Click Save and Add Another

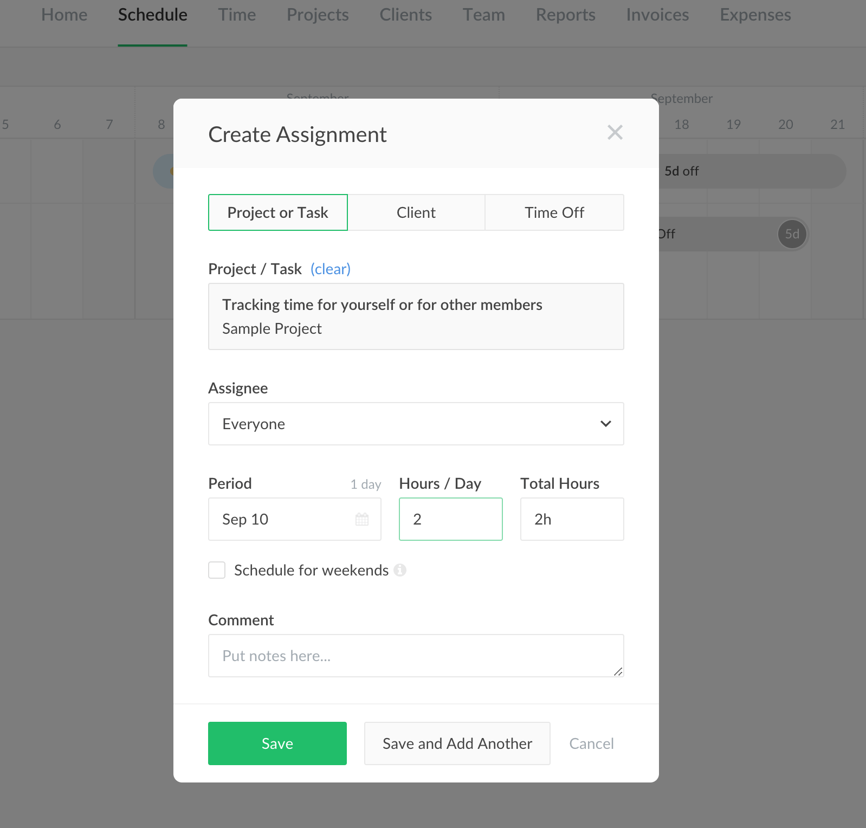click(x=457, y=743)
